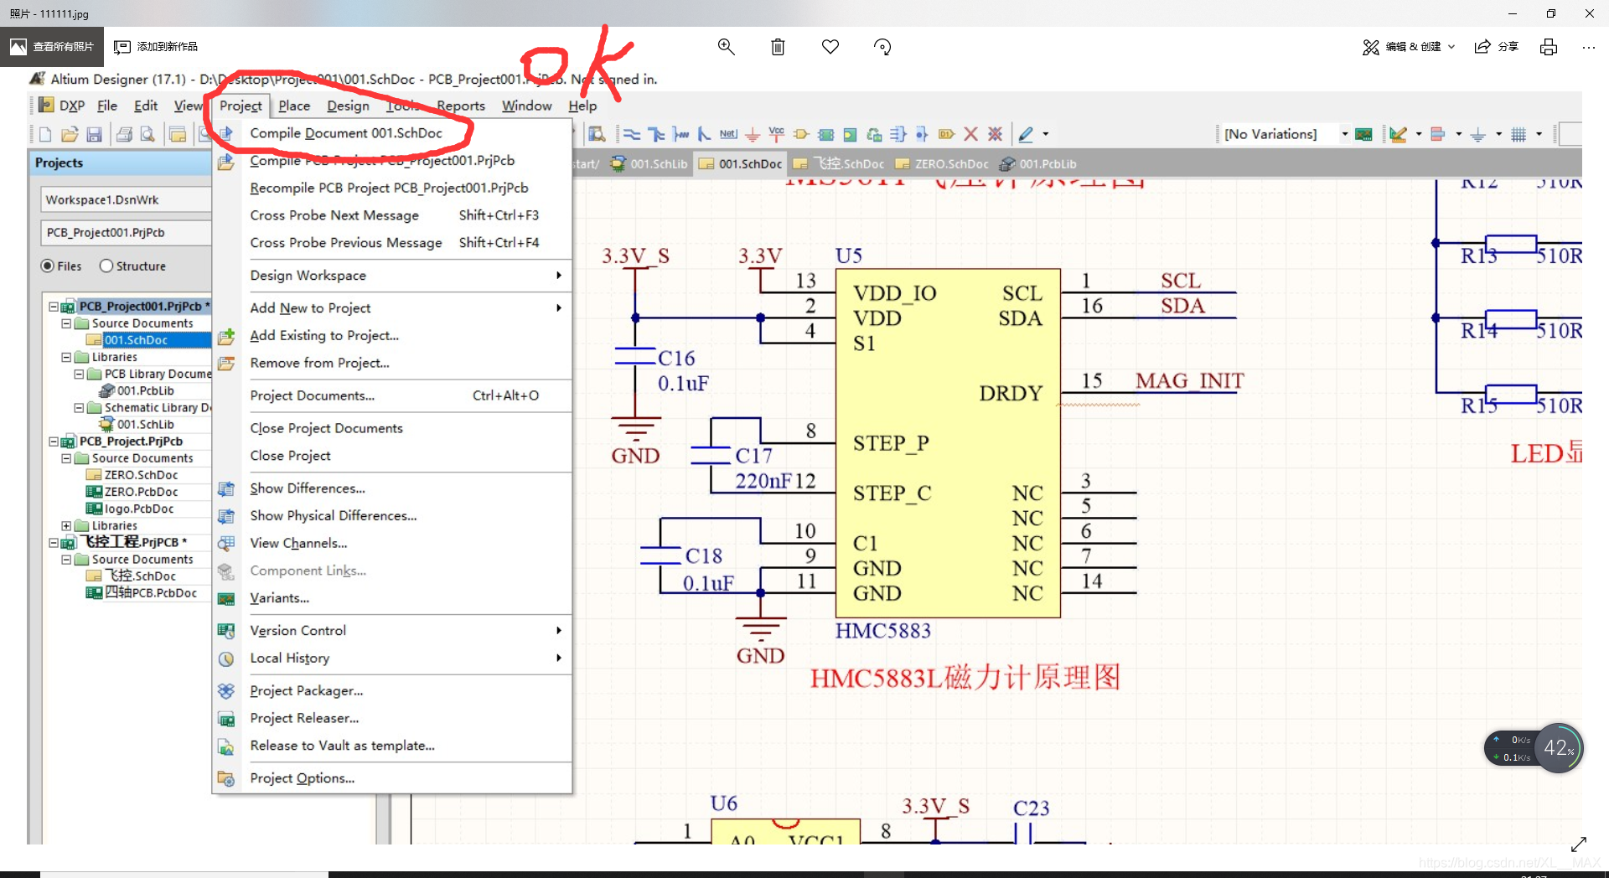
Task: Open the three-dot more options menu
Action: pyautogui.click(x=1589, y=47)
